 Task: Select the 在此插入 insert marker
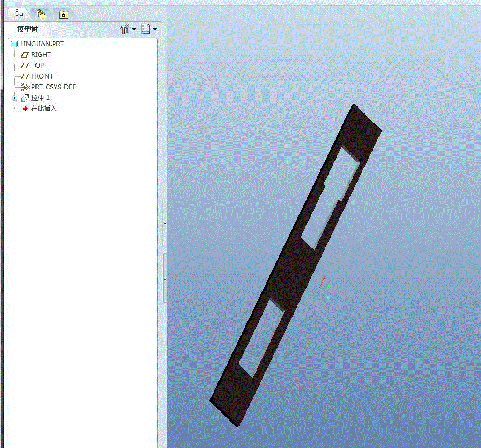click(44, 109)
